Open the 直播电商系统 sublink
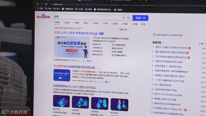Image resolution: width=206 pixels, height=116 pixels. [97, 55]
